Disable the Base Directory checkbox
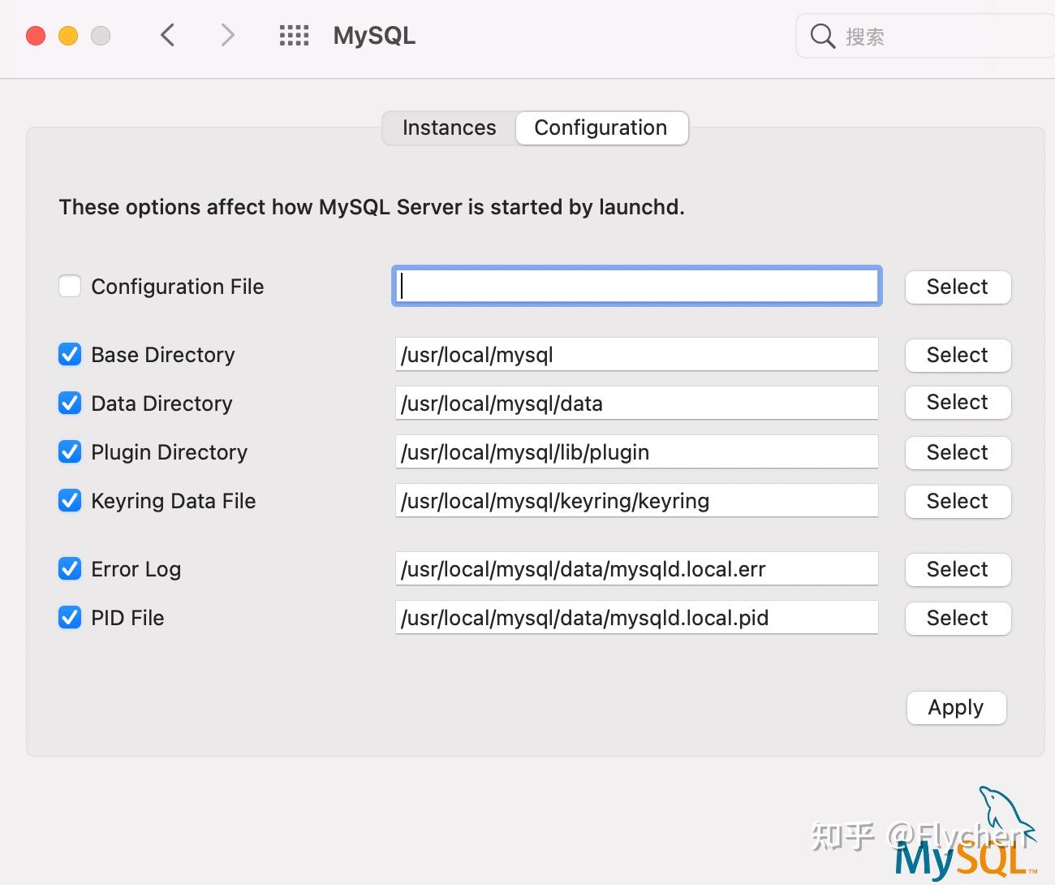The image size is (1055, 885). pyautogui.click(x=70, y=354)
